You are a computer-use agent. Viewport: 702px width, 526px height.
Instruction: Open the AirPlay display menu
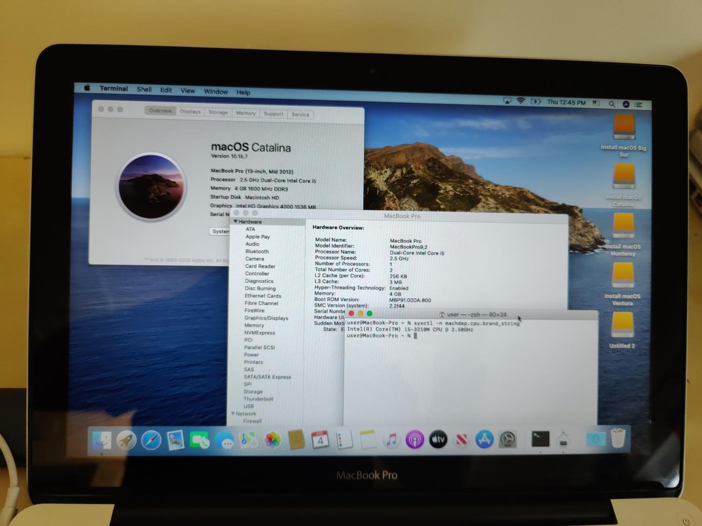(507, 101)
